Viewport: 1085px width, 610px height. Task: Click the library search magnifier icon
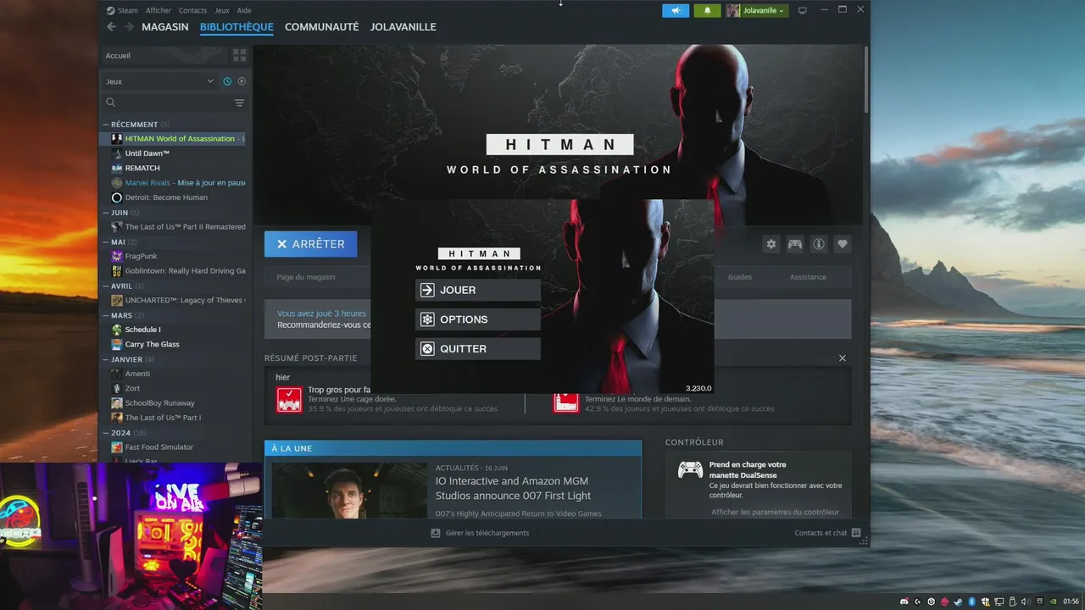point(111,103)
